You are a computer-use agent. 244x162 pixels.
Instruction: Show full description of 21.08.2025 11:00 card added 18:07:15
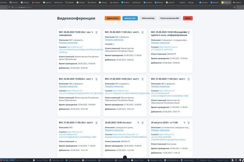(x=160, y=86)
